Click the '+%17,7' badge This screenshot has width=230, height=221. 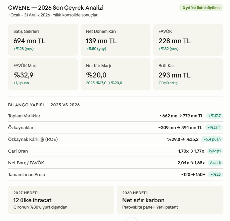(x=215, y=116)
